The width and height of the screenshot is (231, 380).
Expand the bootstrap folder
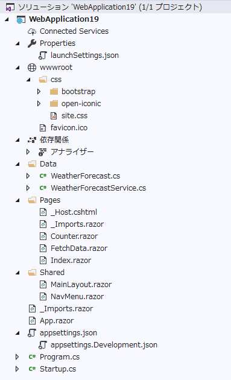click(x=39, y=92)
